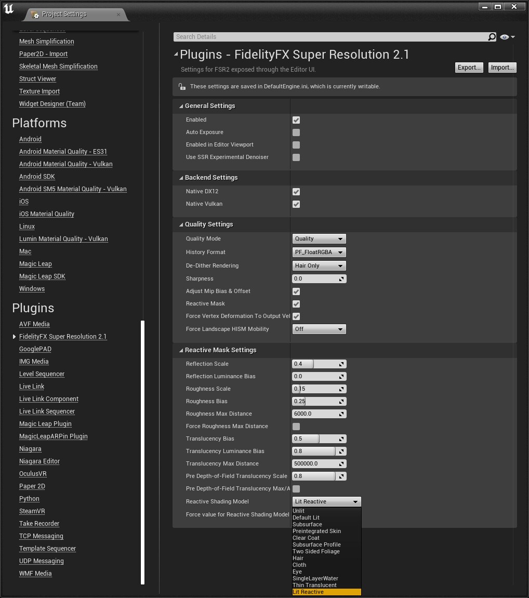Enable Use SSR Experimental Denoiser

(x=296, y=157)
